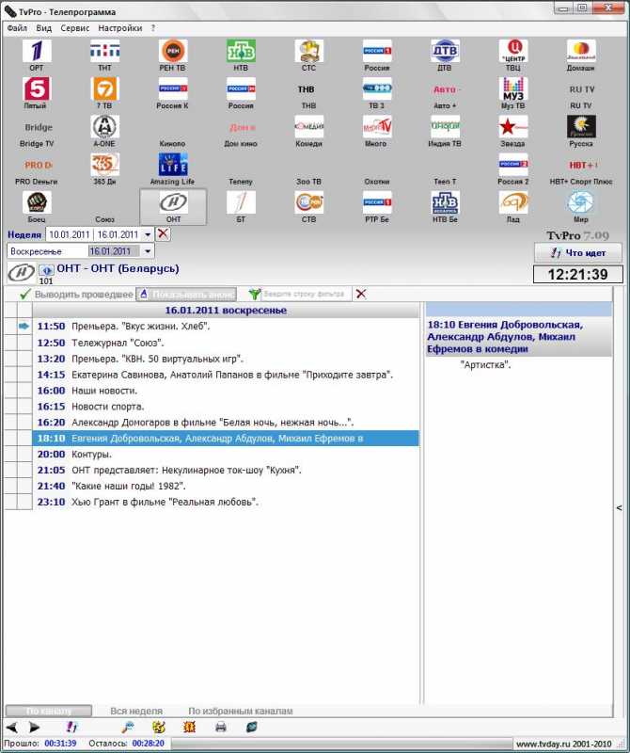Open the 7 ТВ channel
The width and height of the screenshot is (630, 753).
click(105, 88)
